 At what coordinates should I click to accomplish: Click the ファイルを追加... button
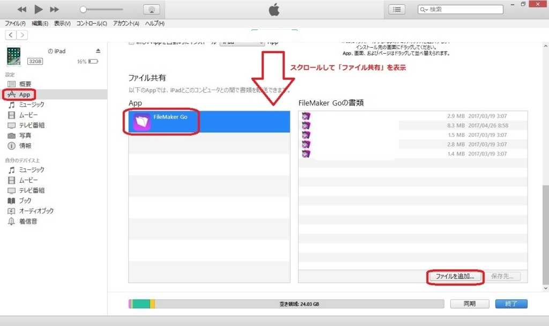click(455, 276)
